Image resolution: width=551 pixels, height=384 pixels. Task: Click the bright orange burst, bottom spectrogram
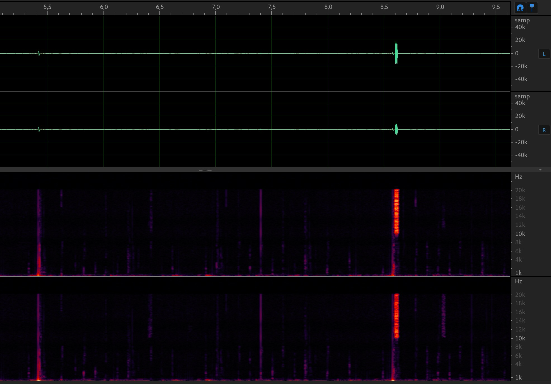pos(396,316)
